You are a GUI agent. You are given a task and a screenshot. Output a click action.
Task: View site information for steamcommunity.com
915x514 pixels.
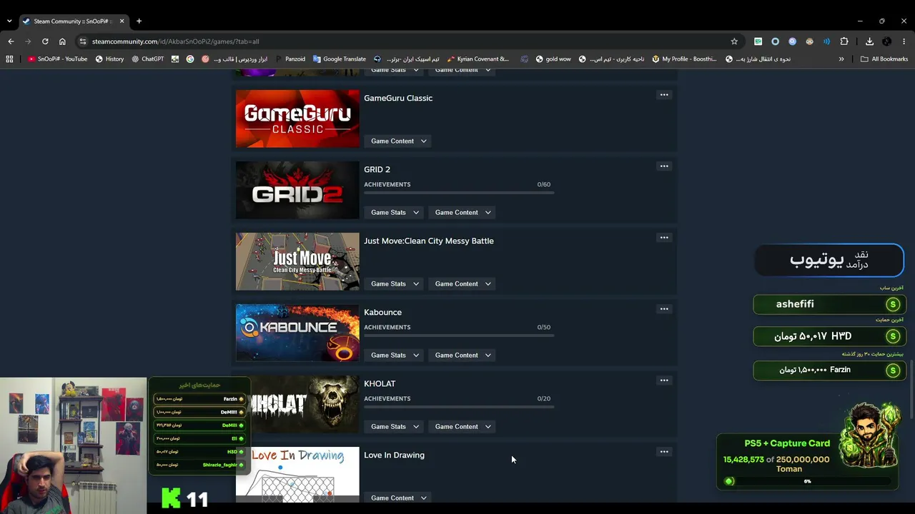[83, 41]
